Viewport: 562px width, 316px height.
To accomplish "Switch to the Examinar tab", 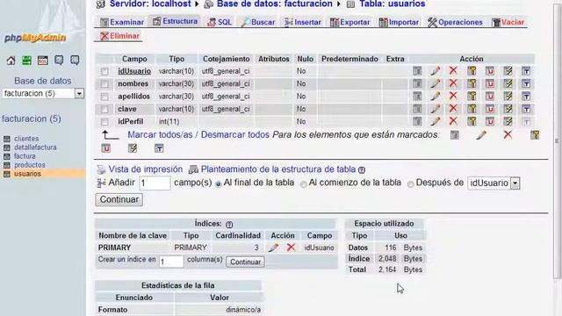I will click(122, 22).
